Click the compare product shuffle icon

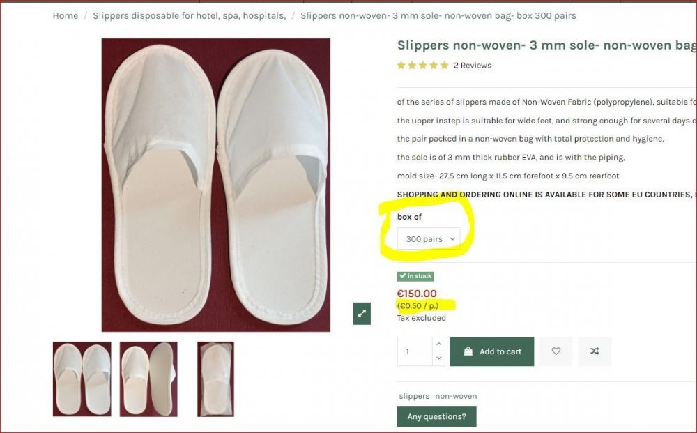coord(595,351)
